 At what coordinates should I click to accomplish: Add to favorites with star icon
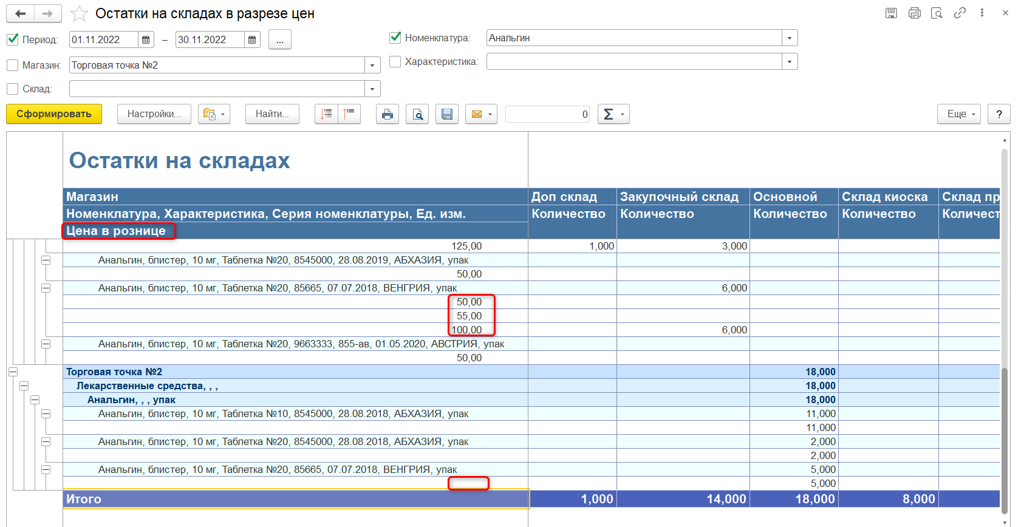coord(79,14)
